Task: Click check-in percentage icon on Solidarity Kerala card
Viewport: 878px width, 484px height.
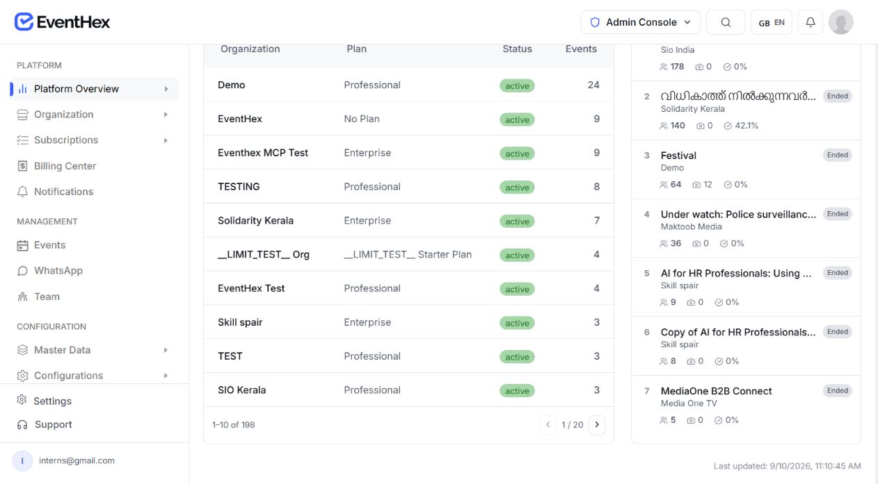Action: coord(728,126)
